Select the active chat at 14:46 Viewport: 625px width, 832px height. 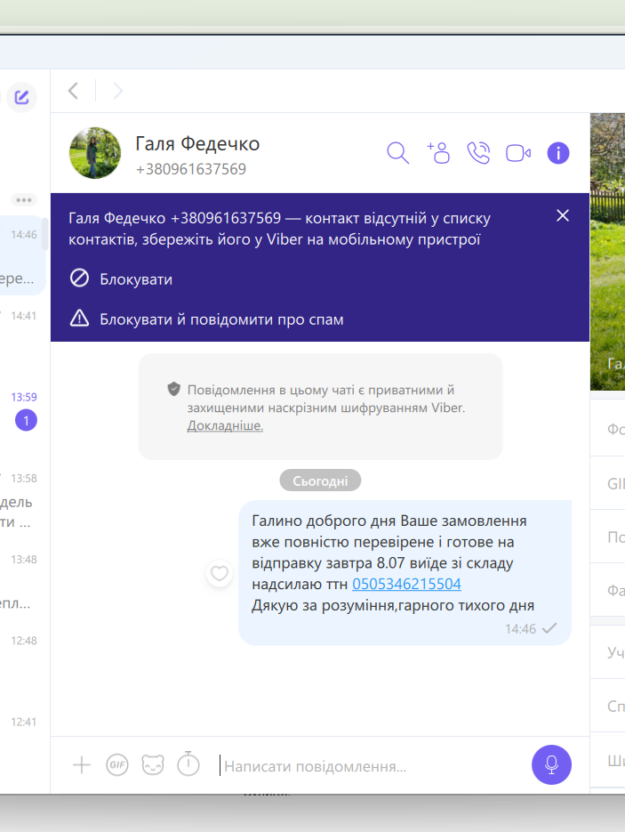(23, 255)
